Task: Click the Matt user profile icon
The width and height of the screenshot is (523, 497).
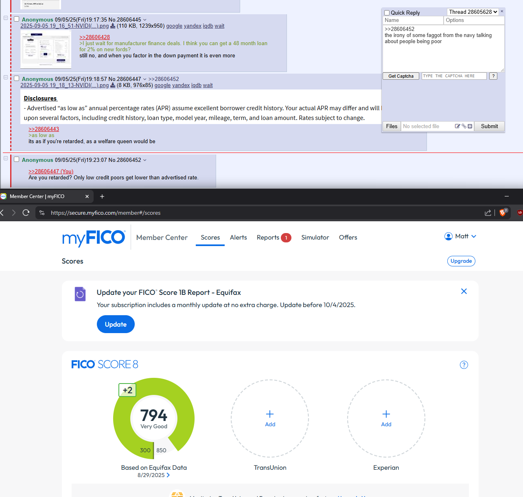Action: (449, 236)
